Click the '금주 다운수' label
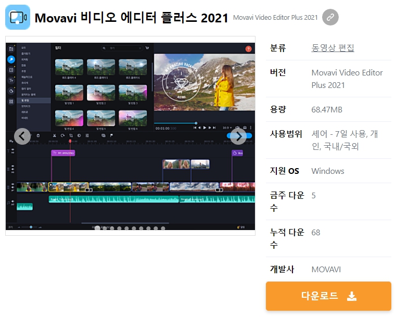The width and height of the screenshot is (396, 317). [x=287, y=201]
